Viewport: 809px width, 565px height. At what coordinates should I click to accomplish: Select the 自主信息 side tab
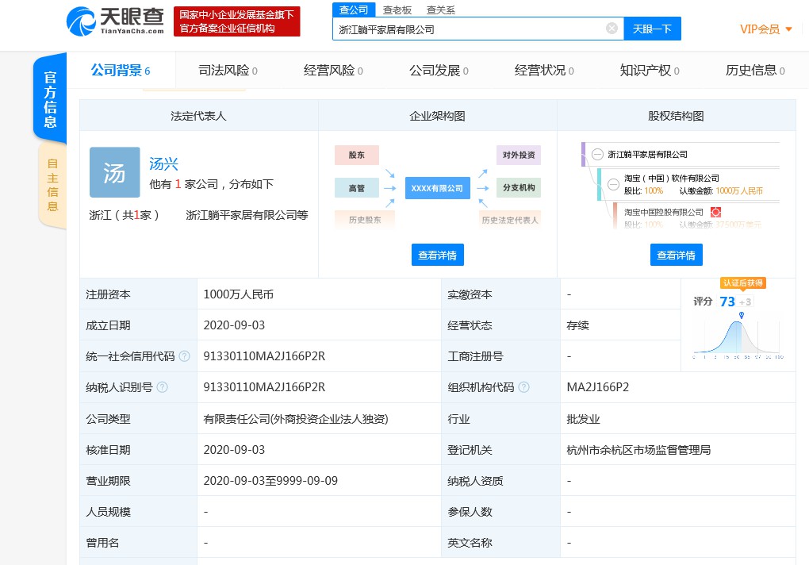click(52, 185)
